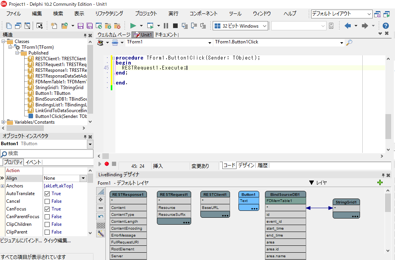Viewport: 395px width, 260px height.
Task: Expand the Variables/Constants tree node
Action: pyautogui.click(x=4, y=122)
